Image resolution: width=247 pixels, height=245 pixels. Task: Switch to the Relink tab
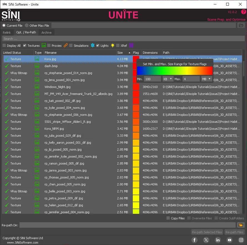(x=7, y=33)
